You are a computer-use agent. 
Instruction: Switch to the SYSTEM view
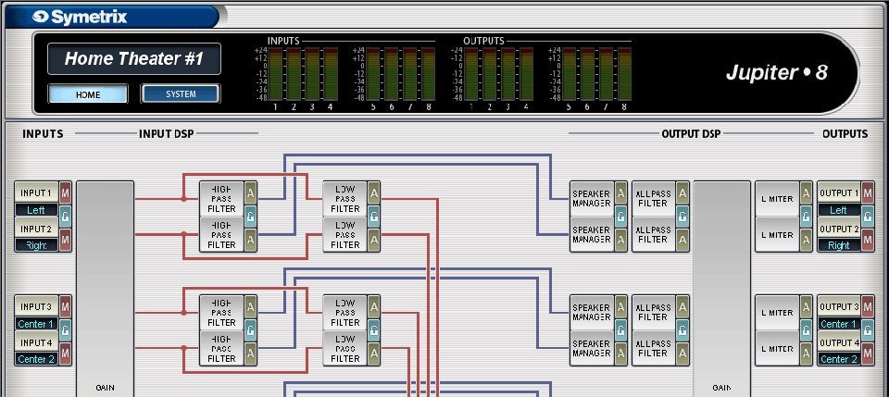coord(181,93)
